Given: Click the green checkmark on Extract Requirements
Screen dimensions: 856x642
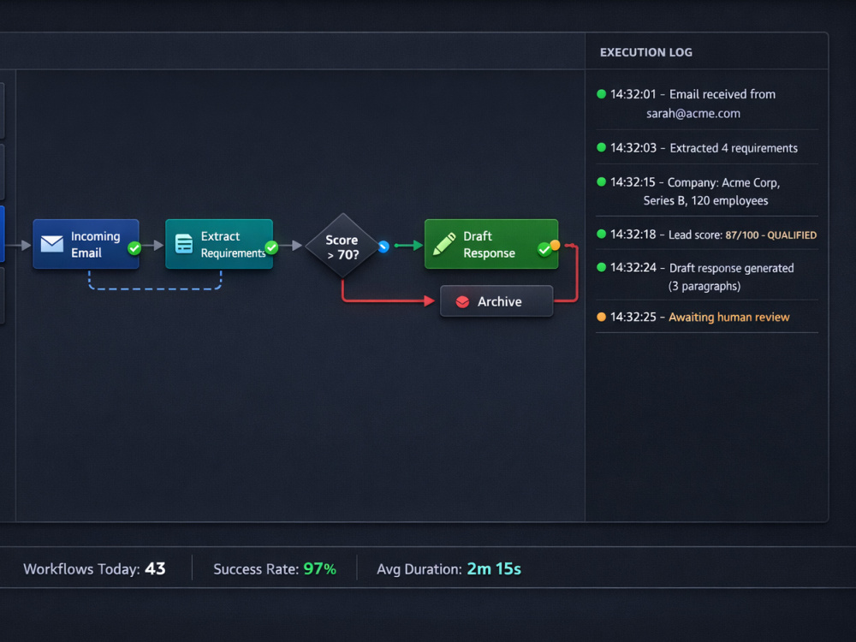Looking at the screenshot, I should [271, 248].
